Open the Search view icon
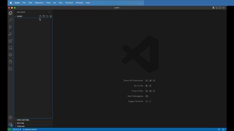 tap(11, 20)
